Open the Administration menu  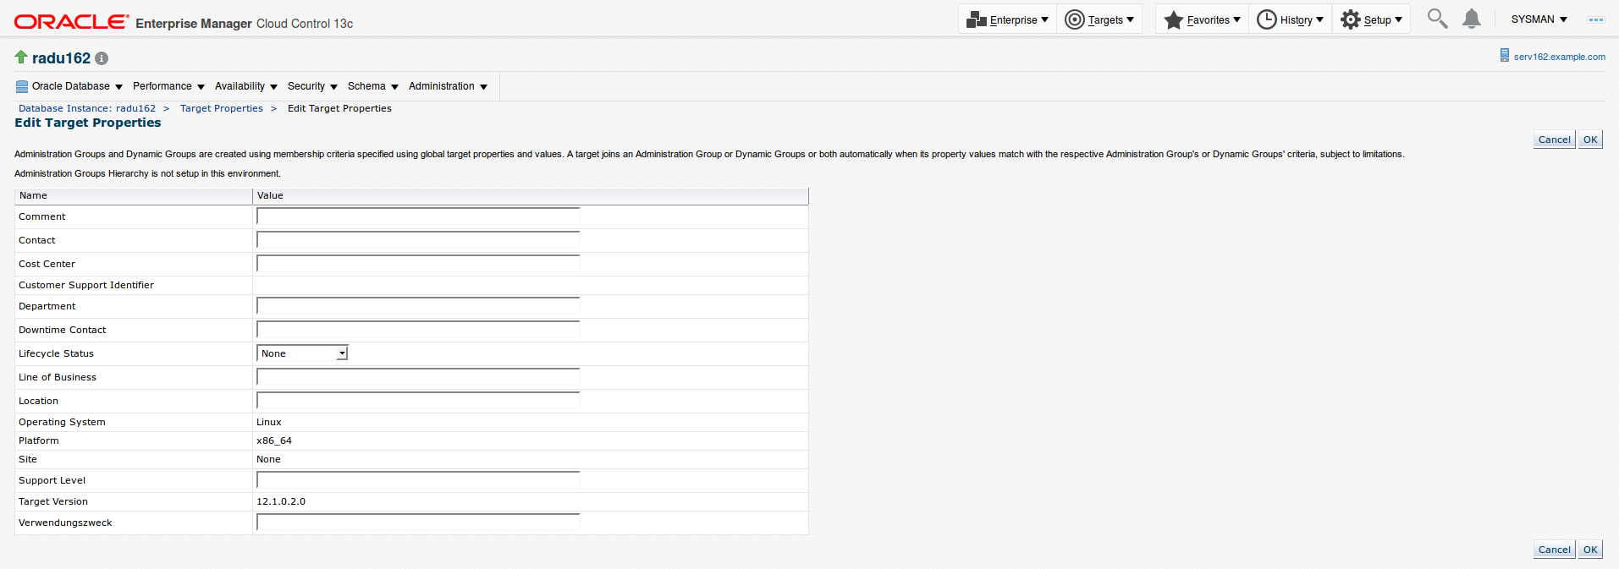[448, 86]
